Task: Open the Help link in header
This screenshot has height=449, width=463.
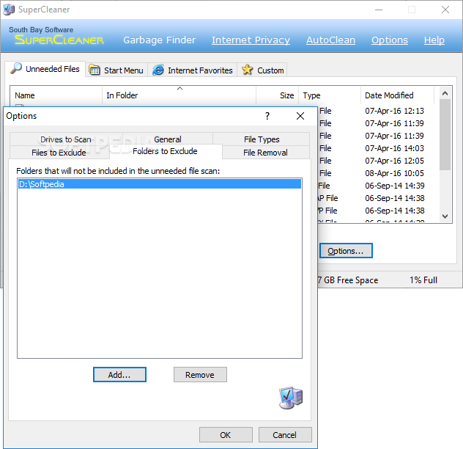Action: (434, 40)
